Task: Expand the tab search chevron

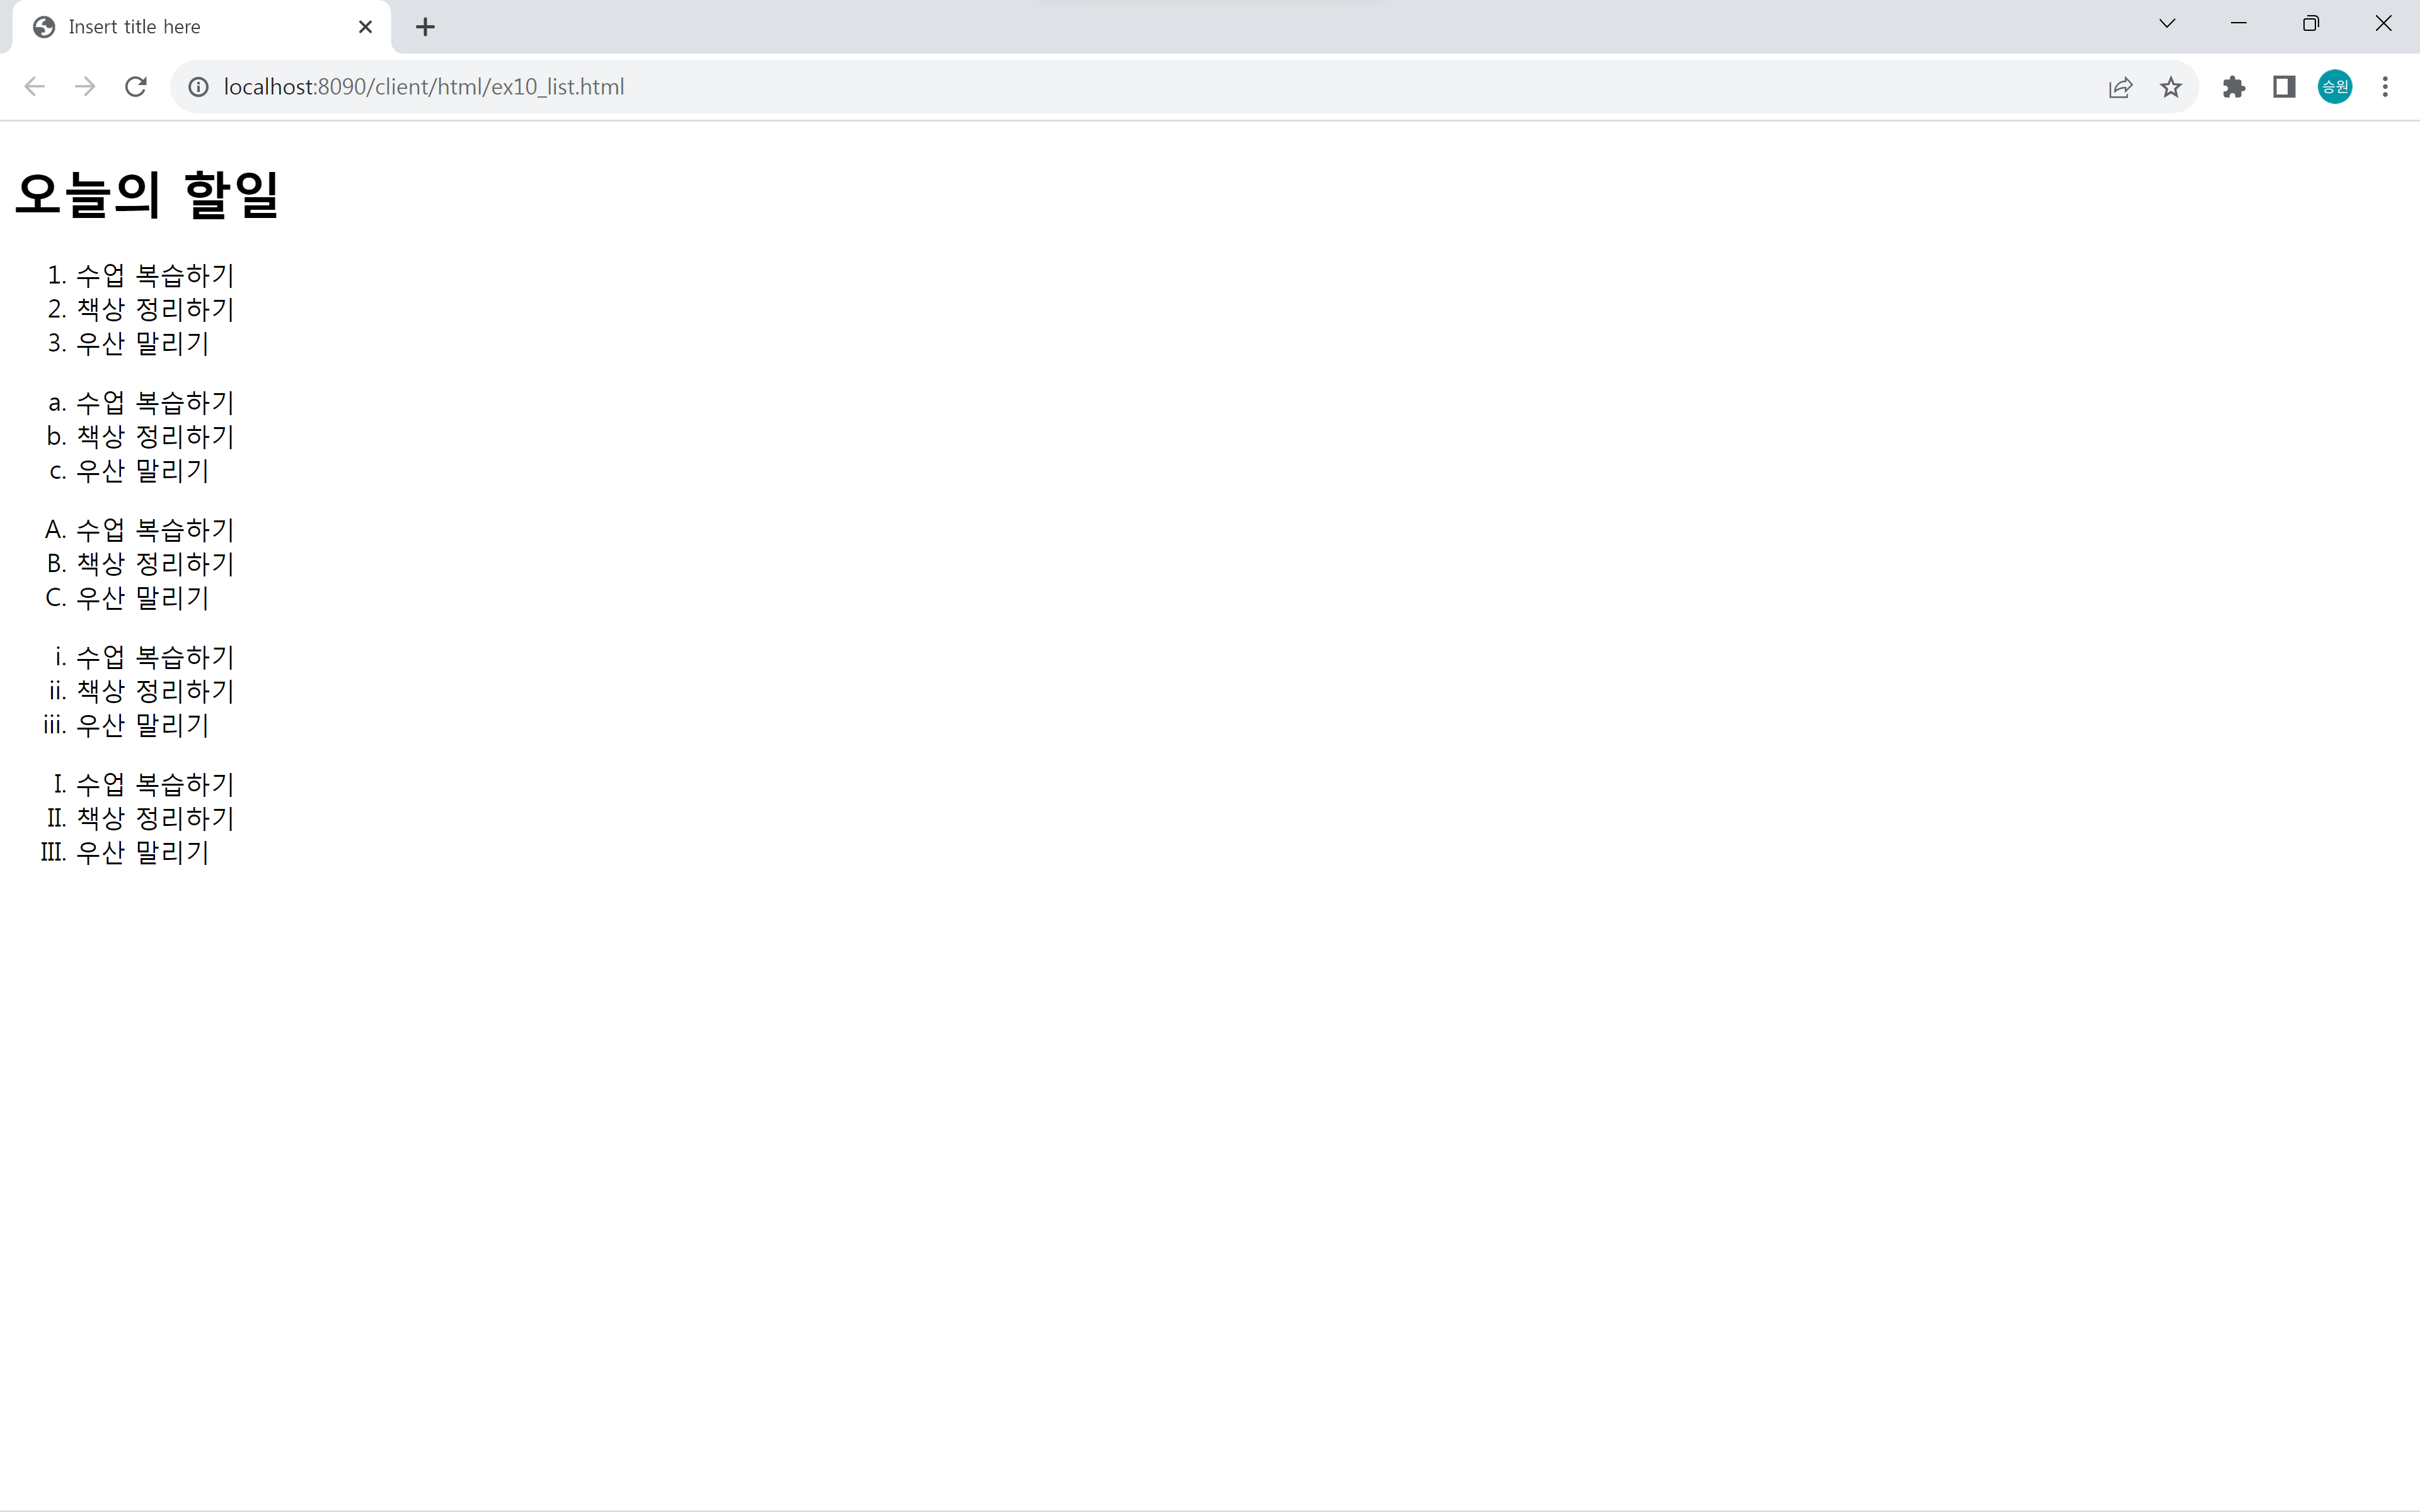Action: [2167, 24]
